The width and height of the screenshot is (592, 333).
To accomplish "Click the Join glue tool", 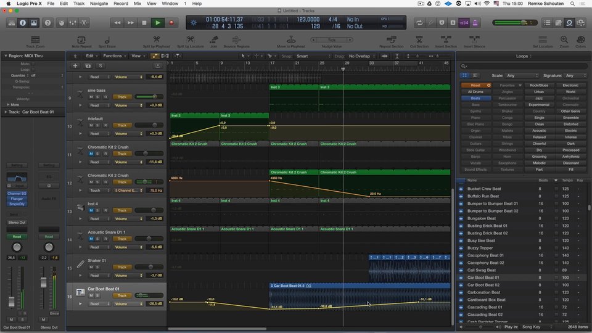I will pos(214,41).
